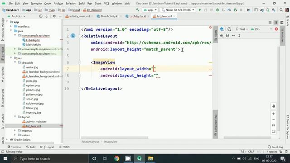Click the zoom to fit screen icon
This screenshot has width=290, height=163.
(x=274, y=131)
